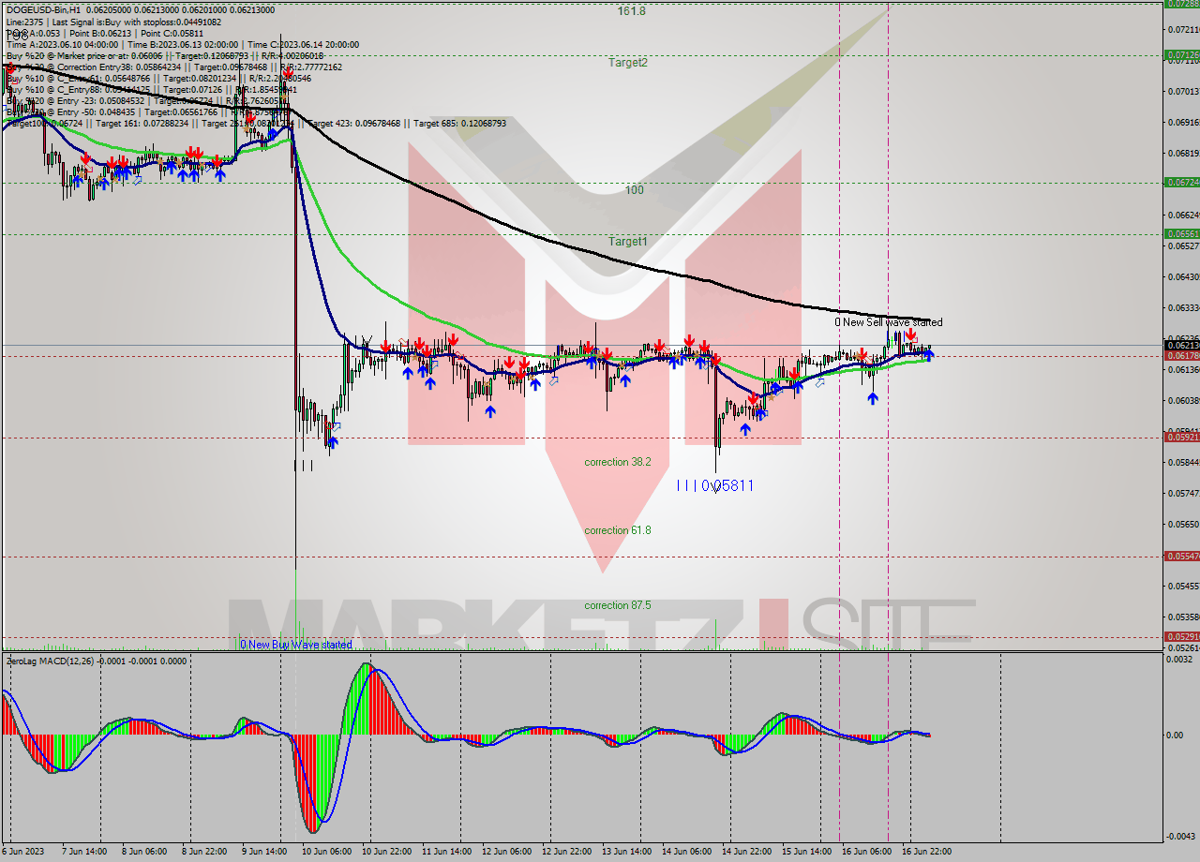This screenshot has width=1200, height=862.
Task: Click the 'correction 87.5' label
Action: (x=618, y=606)
